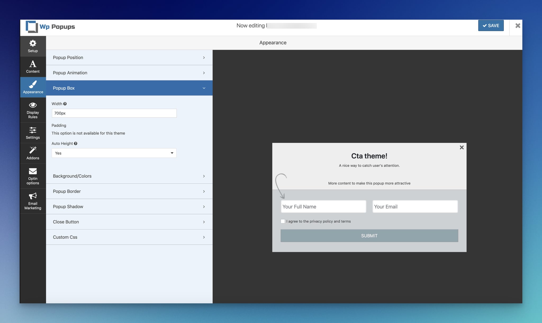Close the editor with the X icon

tap(518, 26)
